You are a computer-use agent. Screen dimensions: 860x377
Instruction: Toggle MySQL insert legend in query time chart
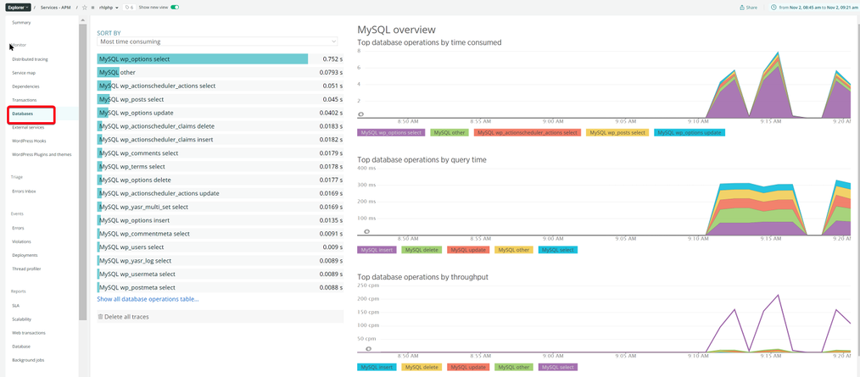(377, 250)
